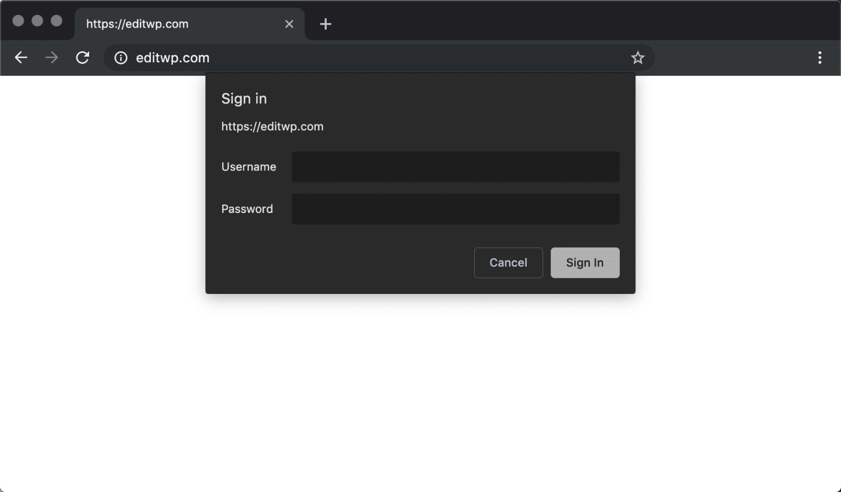Click the macOS green zoom button
Image resolution: width=841 pixels, height=492 pixels.
point(56,20)
